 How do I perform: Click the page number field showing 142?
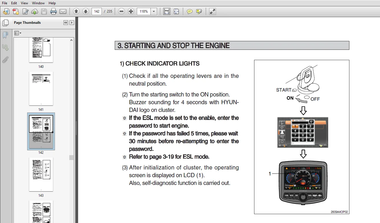coord(97,11)
